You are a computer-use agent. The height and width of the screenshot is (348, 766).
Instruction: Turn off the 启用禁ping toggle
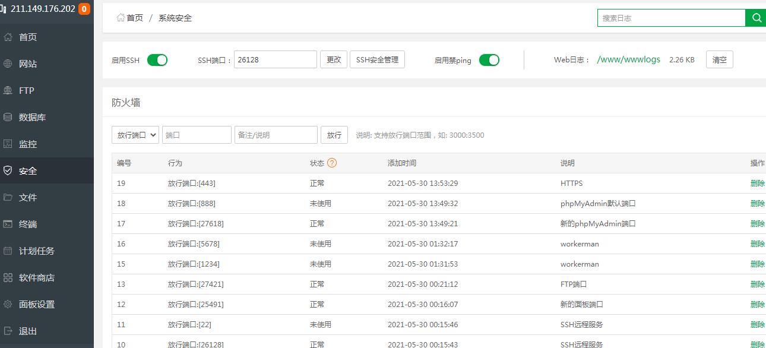click(x=489, y=60)
